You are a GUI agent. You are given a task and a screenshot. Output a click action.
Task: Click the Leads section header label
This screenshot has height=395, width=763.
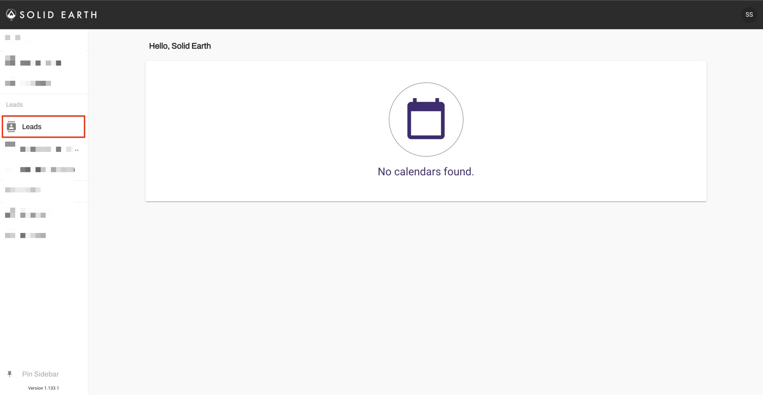pos(14,105)
